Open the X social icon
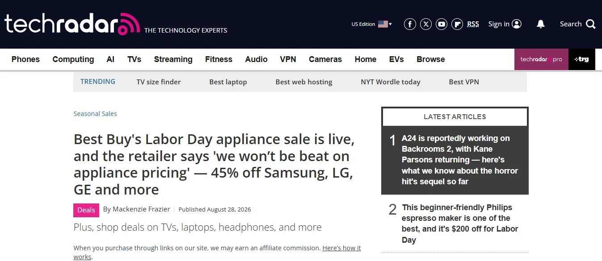 point(426,24)
